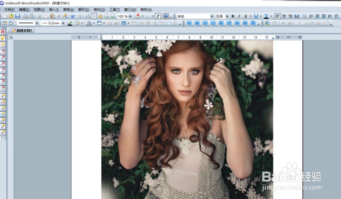The image size is (341, 199).
Task: Click the paint bucket fill icon
Action: click(89, 23)
